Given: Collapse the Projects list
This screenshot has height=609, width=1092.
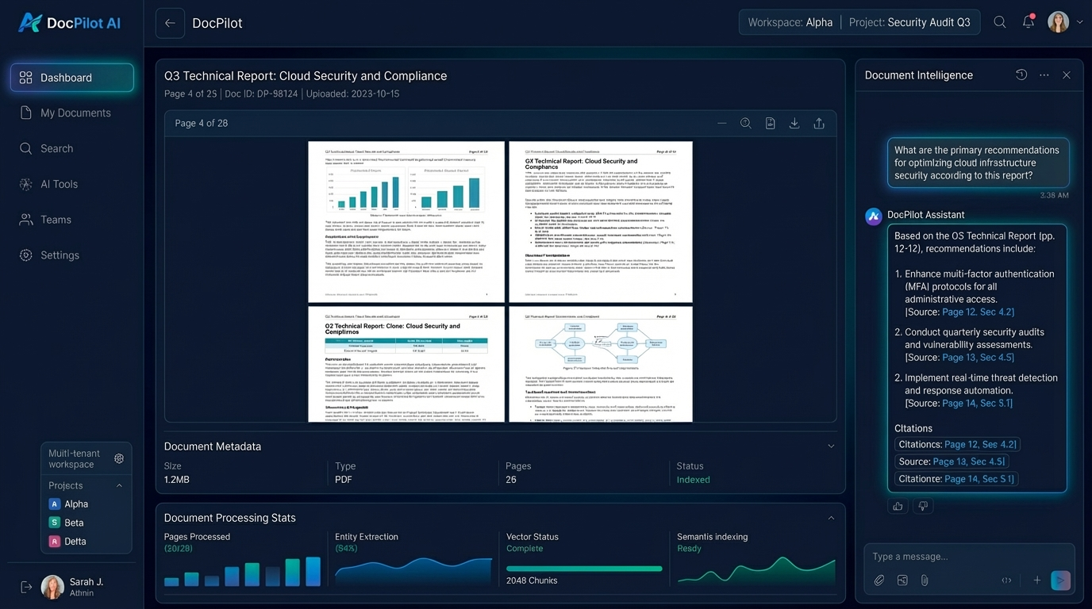Looking at the screenshot, I should click(119, 485).
